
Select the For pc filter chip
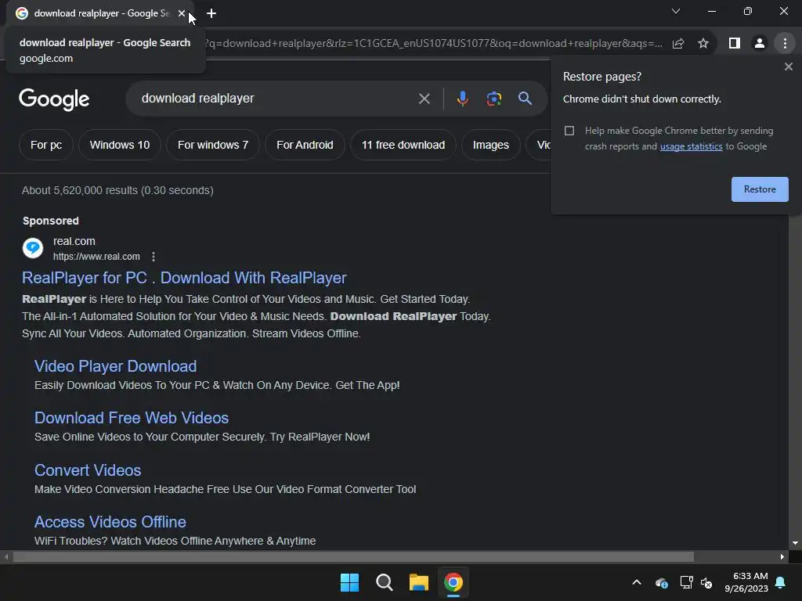pos(46,145)
